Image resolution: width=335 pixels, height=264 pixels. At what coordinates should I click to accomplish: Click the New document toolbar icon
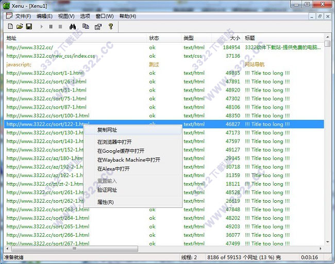click(x=10, y=26)
